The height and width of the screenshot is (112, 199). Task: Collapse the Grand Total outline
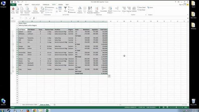pos(11,73)
